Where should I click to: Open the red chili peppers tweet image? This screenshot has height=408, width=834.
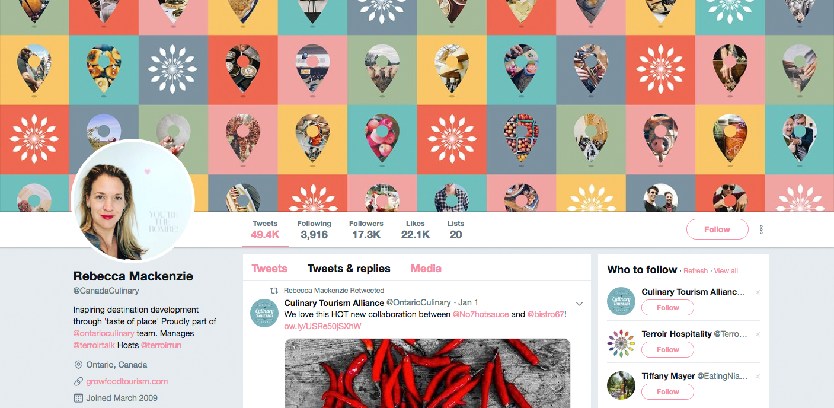pos(427,373)
